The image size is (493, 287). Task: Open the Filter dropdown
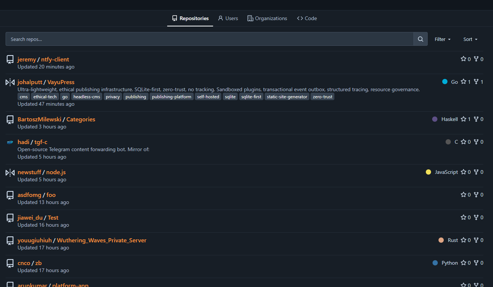[443, 39]
